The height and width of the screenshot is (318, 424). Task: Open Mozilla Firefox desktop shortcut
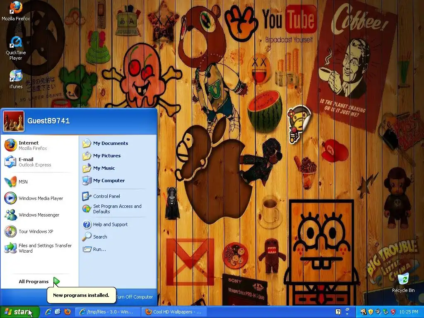[x=16, y=11]
